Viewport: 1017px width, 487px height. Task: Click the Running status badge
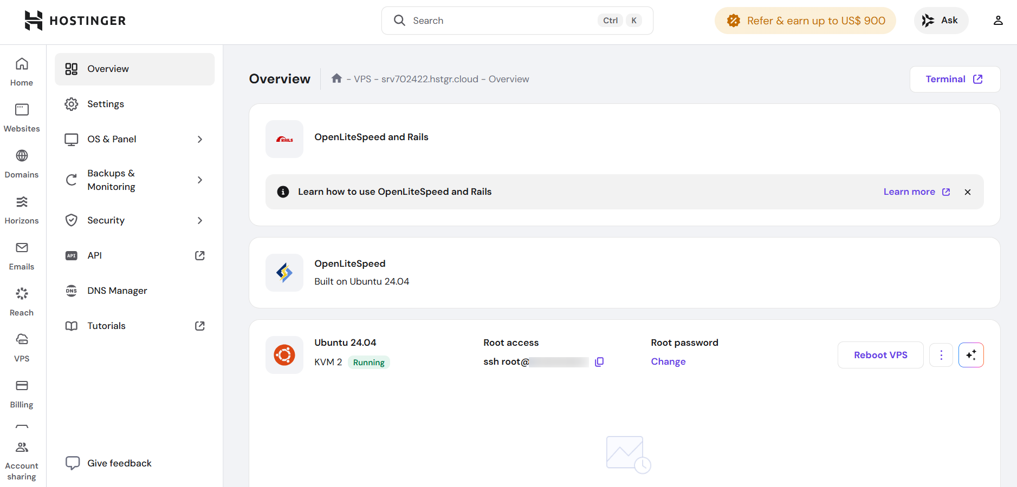(x=369, y=362)
